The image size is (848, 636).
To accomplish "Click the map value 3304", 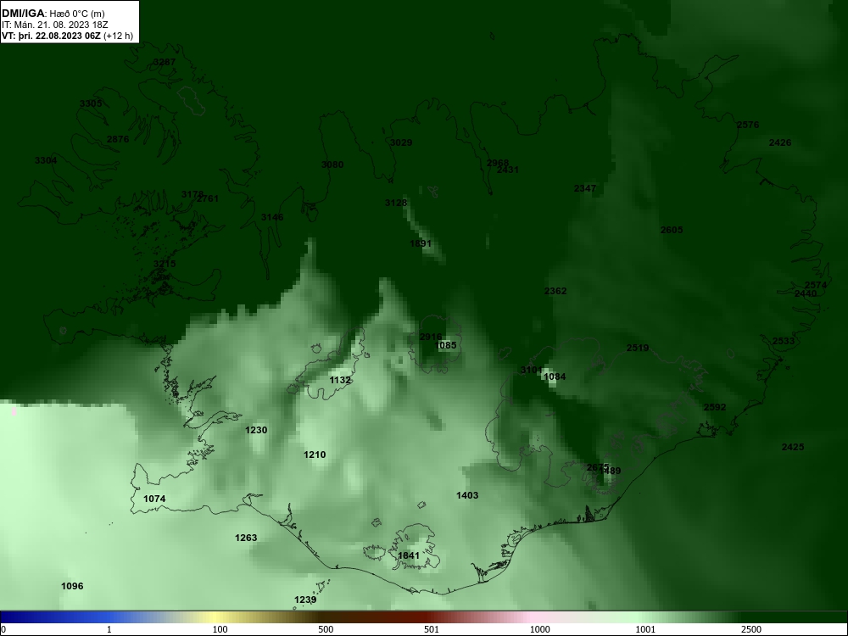I will (x=46, y=160).
